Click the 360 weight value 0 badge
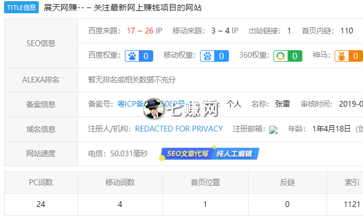Viewport: 363px width, 218px height. (295, 56)
